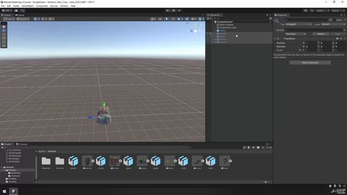
Task: Open snap increment settings icon
Action: [51, 19]
